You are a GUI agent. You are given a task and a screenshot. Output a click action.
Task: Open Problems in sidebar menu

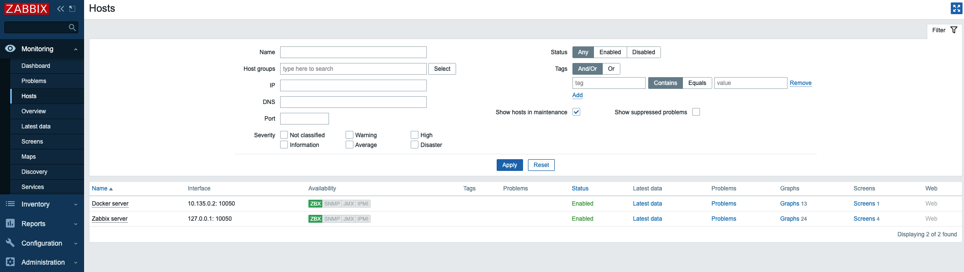[47, 81]
